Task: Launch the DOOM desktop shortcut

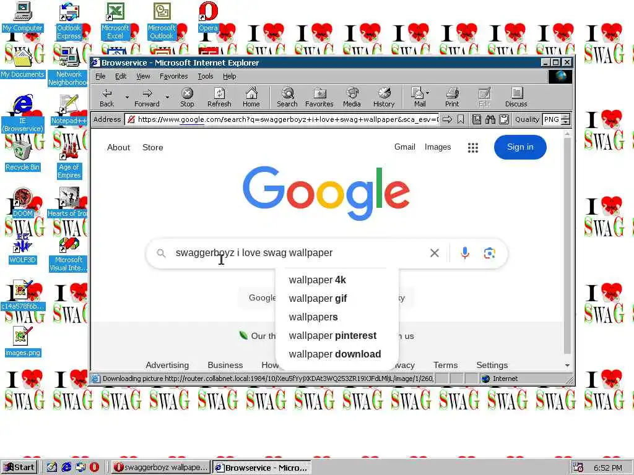Action: coord(22,202)
